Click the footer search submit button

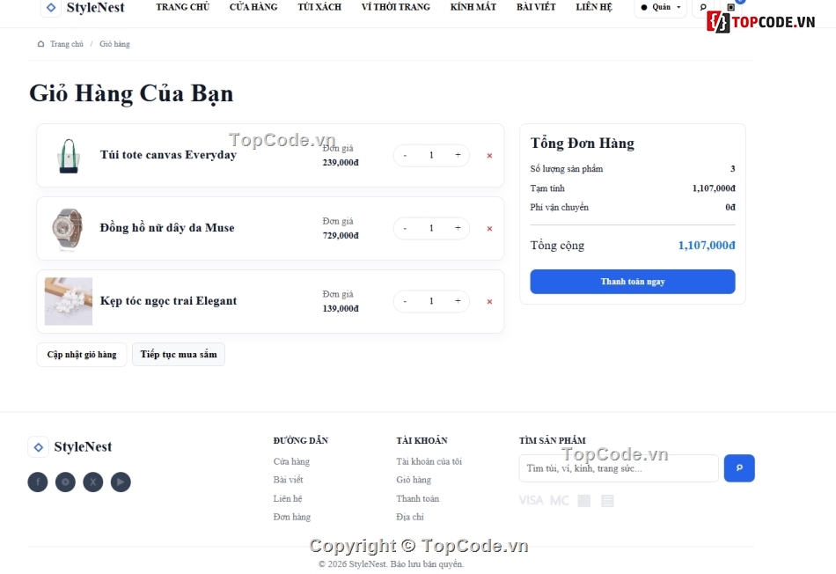(x=739, y=467)
